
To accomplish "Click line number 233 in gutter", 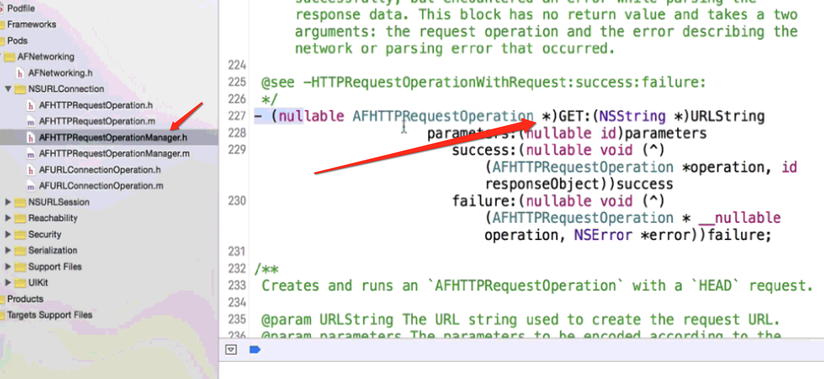I will click(x=237, y=286).
